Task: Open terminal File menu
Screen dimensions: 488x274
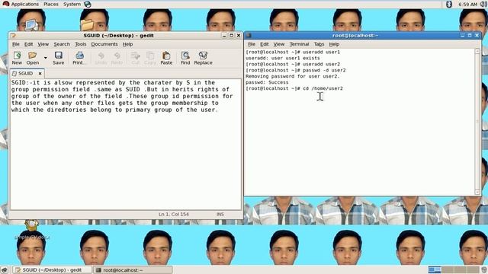Action: coord(252,44)
